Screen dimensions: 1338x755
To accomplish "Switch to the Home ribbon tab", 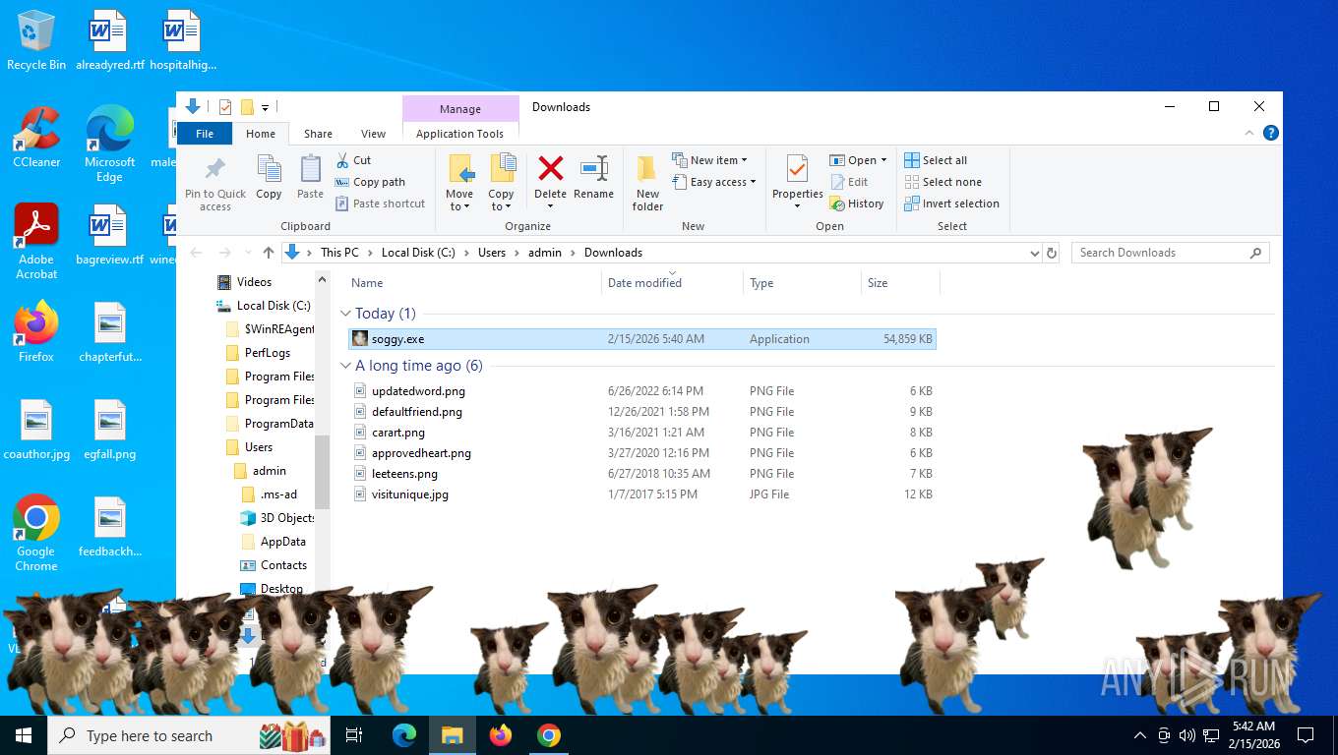I will 261,134.
